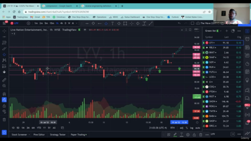Select the ruler measure tool
This screenshot has height=141, width=251.
[4, 80]
